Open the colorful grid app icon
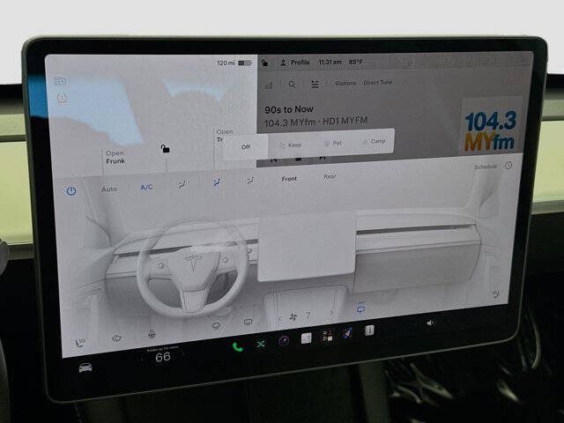Screen dimensions: 564x423 [327, 336]
